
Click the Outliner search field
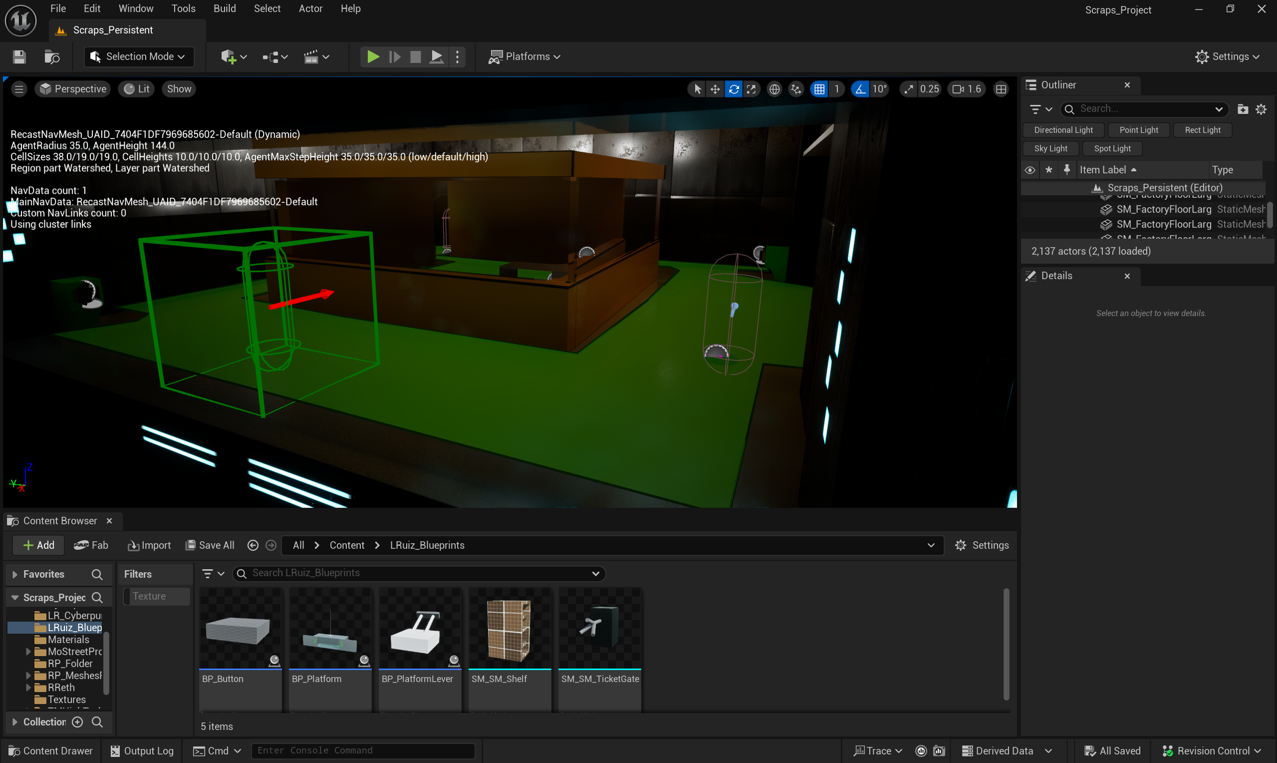[1144, 109]
